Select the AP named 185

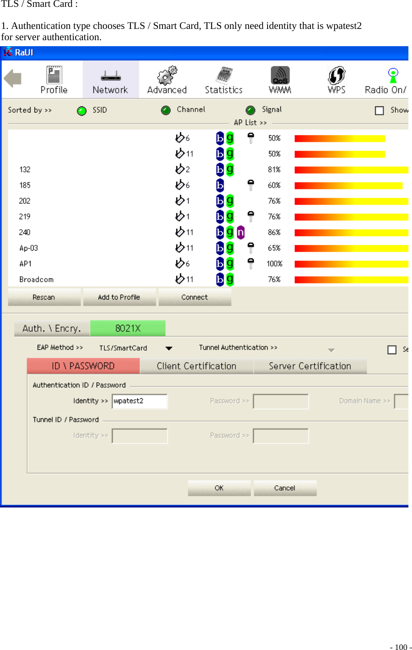25,185
